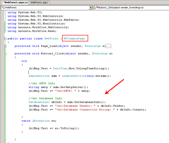Collapse the WebForm1 class outline region
Image resolution: width=169 pixels, height=143 pixels.
[x=6, y=39]
